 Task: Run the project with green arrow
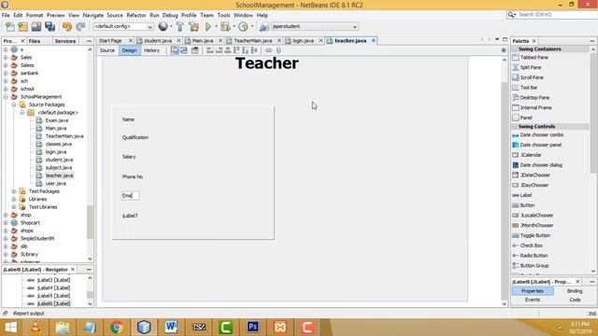[208, 26]
